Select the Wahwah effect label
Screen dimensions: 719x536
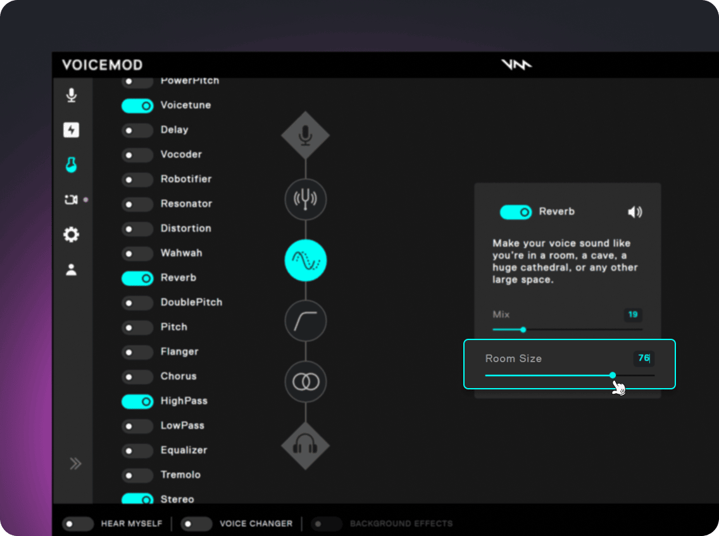tap(181, 253)
